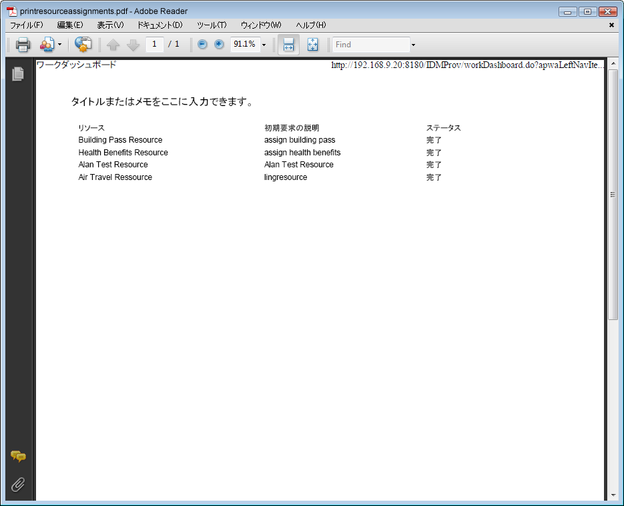Minimize the Adobe Reader window

coord(567,12)
